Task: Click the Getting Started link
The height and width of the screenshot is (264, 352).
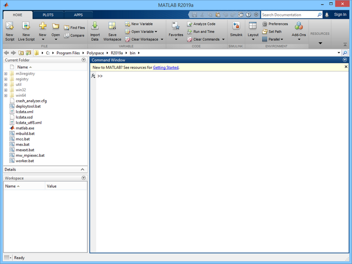Action: click(x=166, y=67)
